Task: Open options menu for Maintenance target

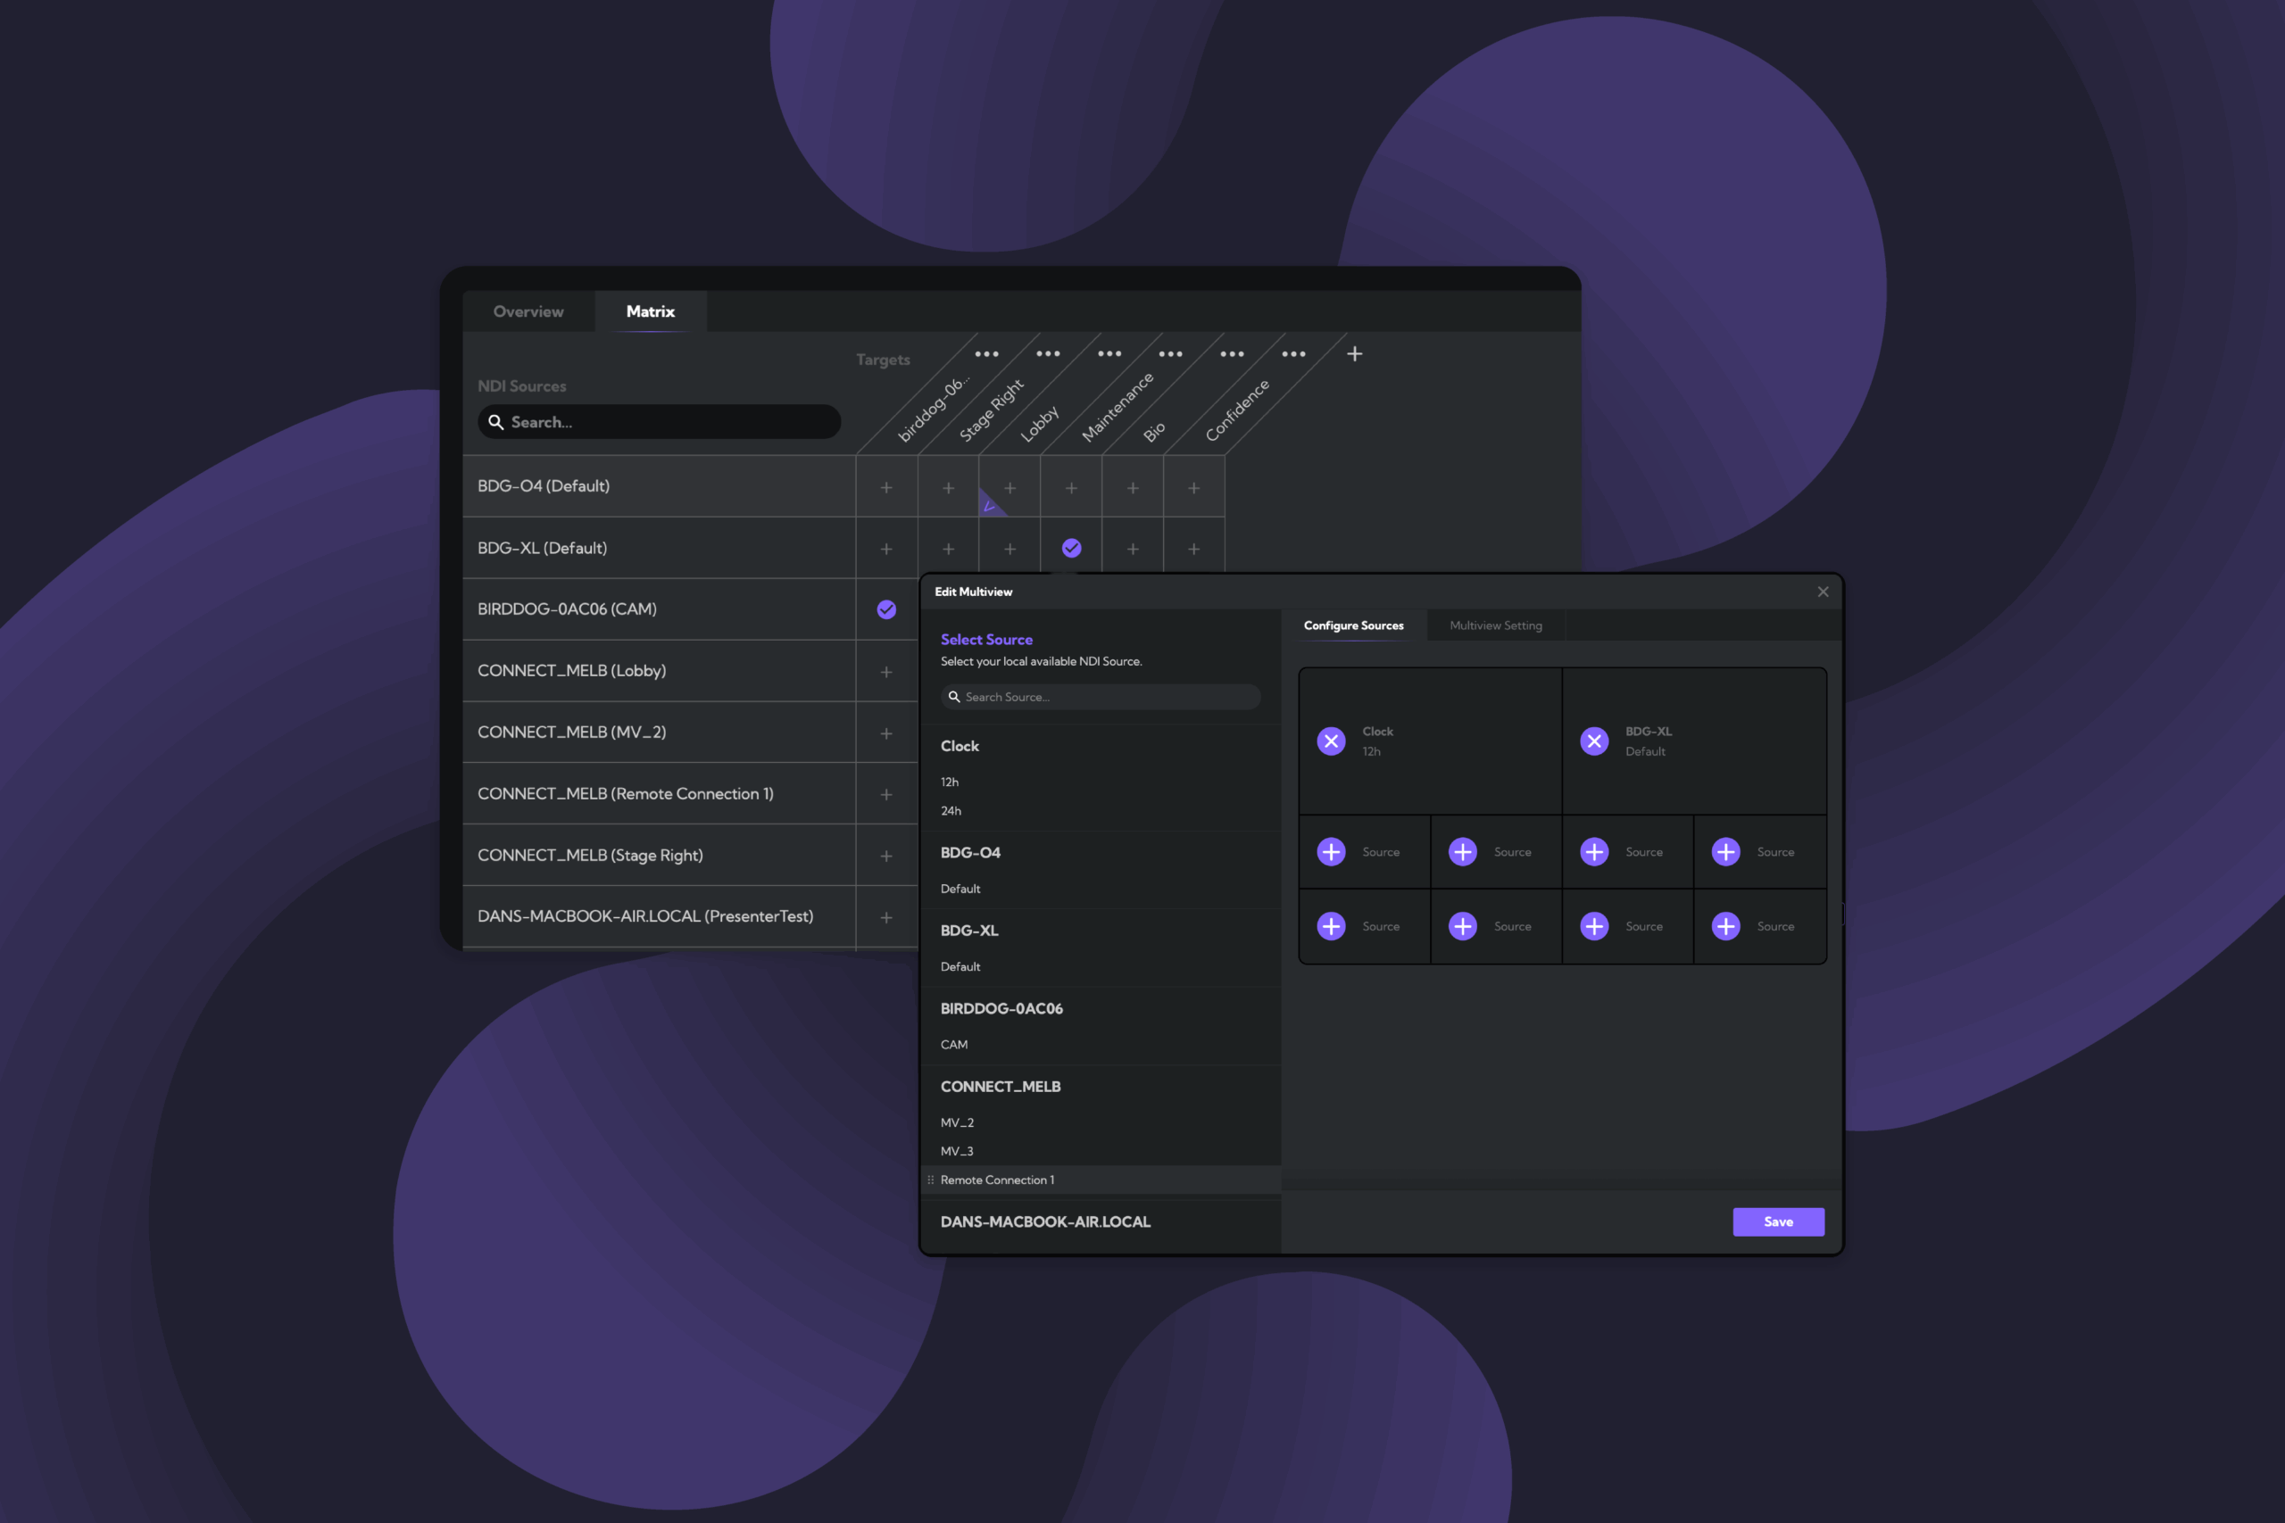Action: (x=1171, y=354)
